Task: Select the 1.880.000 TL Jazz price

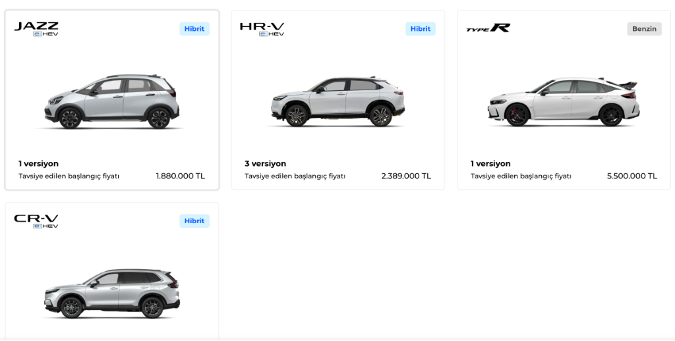Action: tap(180, 176)
